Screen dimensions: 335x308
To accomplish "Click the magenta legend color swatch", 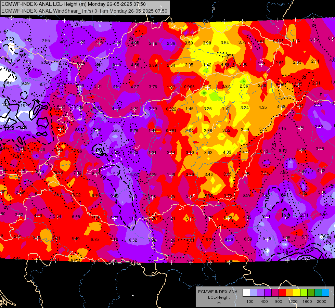I will click(x=275, y=293).
